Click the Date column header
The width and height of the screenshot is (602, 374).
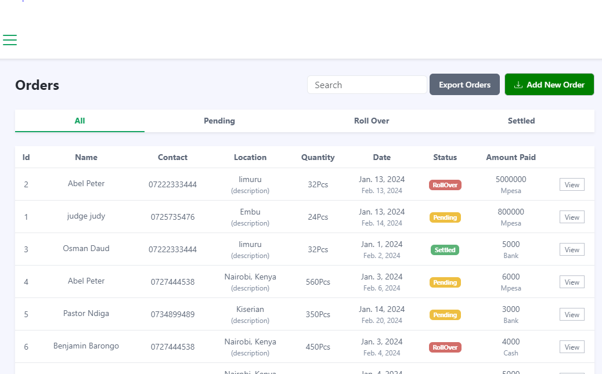381,157
